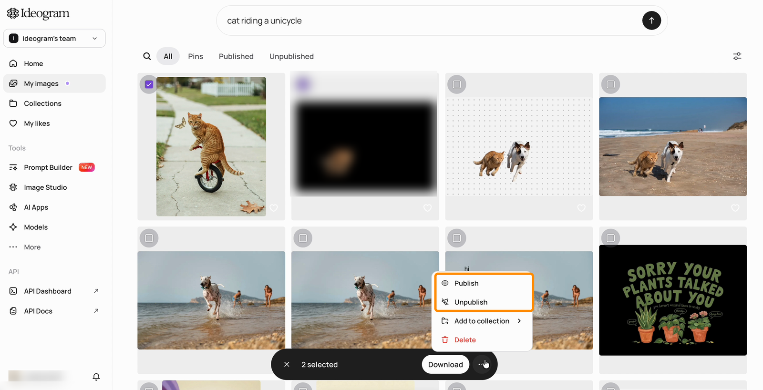763x390 pixels.
Task: Submit the prompt with the arrow button
Action: [651, 21]
